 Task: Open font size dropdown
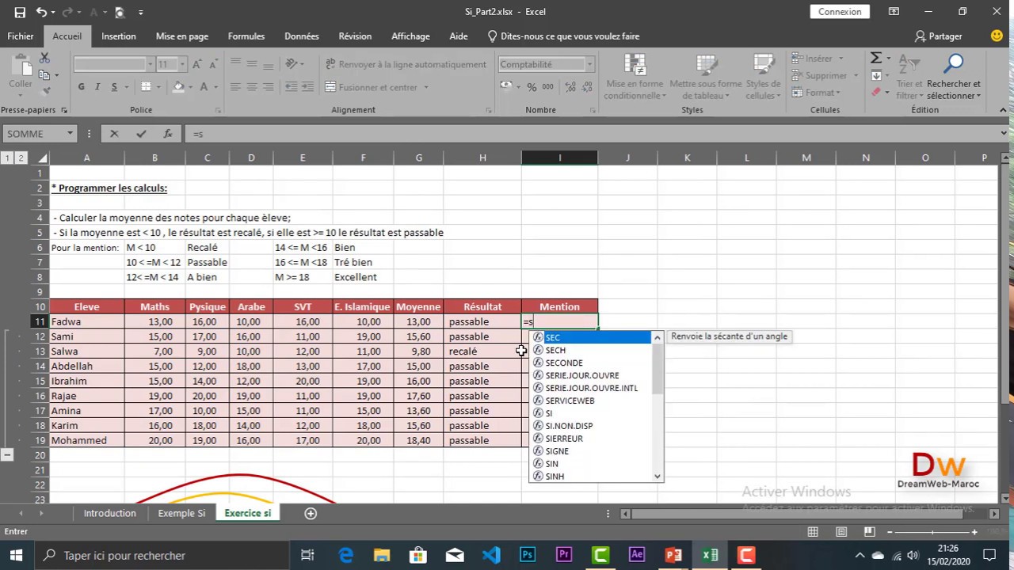coord(181,64)
